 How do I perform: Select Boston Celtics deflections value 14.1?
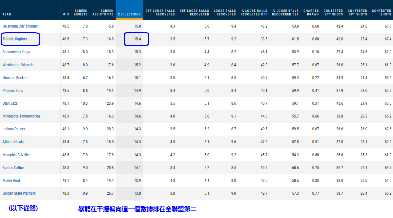click(x=137, y=167)
